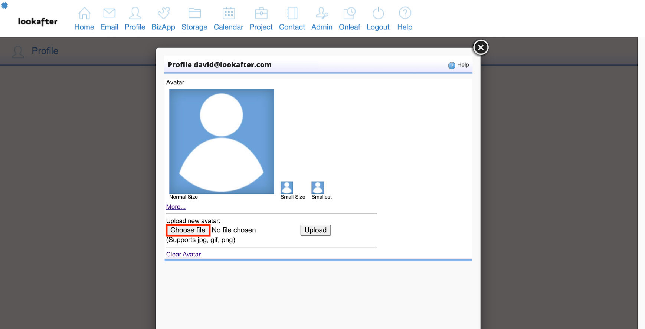Image resolution: width=645 pixels, height=329 pixels.
Task: Open the Project briefcase icon
Action: 261,13
